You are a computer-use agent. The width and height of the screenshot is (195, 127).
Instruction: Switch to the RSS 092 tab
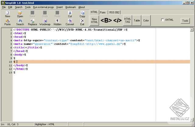click(114, 13)
